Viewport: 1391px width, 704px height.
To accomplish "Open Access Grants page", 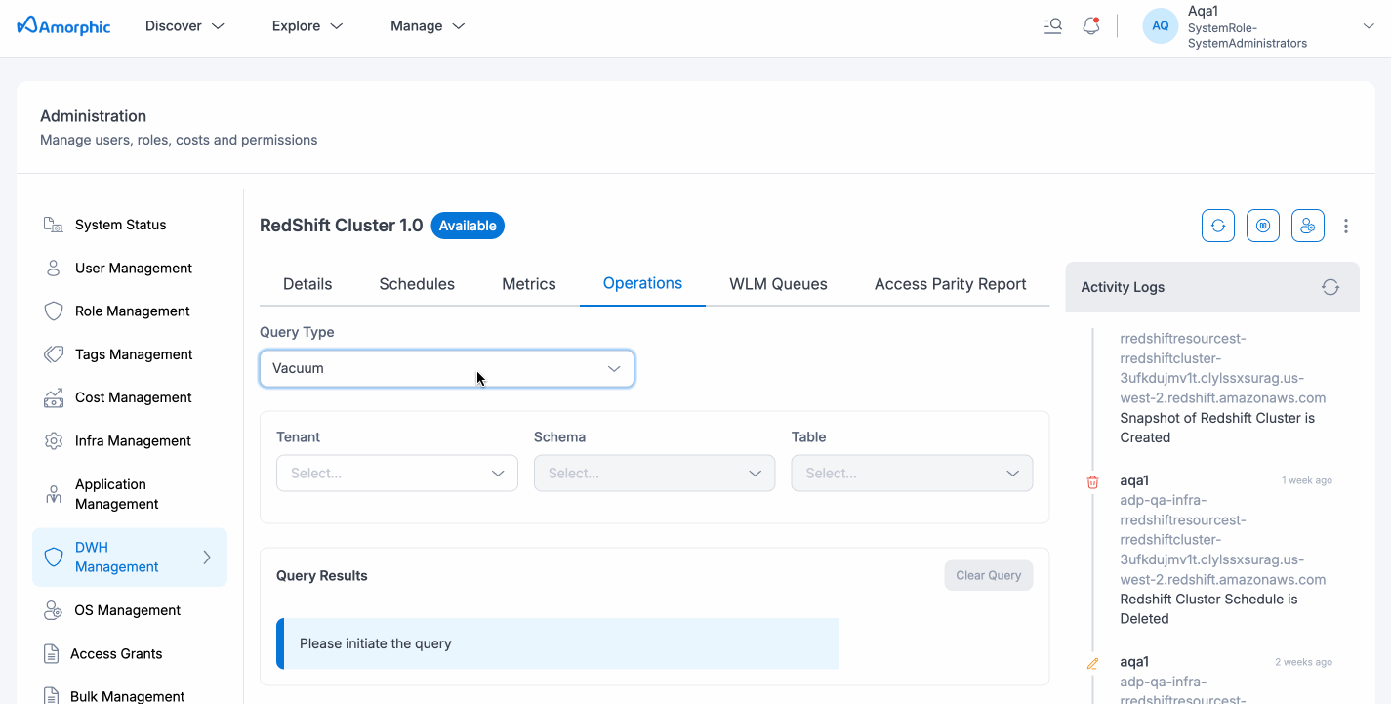I will (x=116, y=653).
